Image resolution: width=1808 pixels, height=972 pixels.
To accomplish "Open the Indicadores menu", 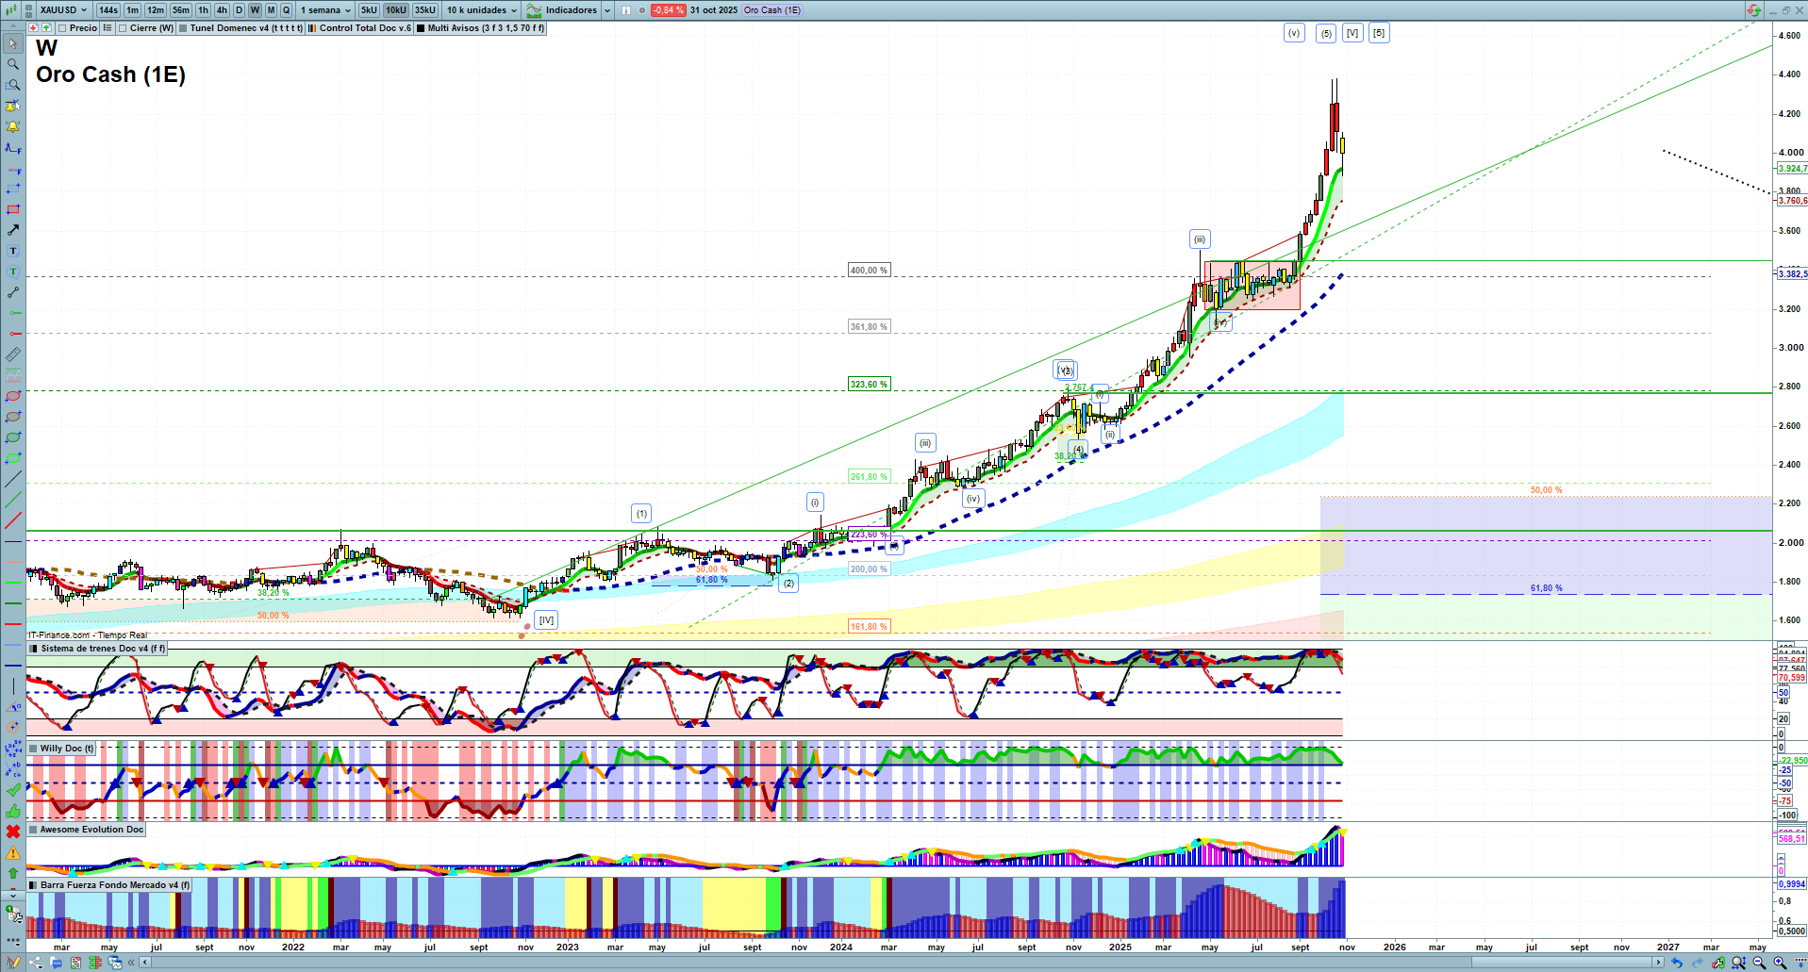I will coord(570,10).
